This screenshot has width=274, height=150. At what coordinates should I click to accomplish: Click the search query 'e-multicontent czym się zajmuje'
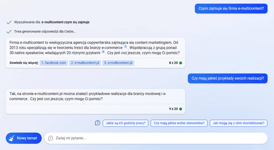click(65, 22)
